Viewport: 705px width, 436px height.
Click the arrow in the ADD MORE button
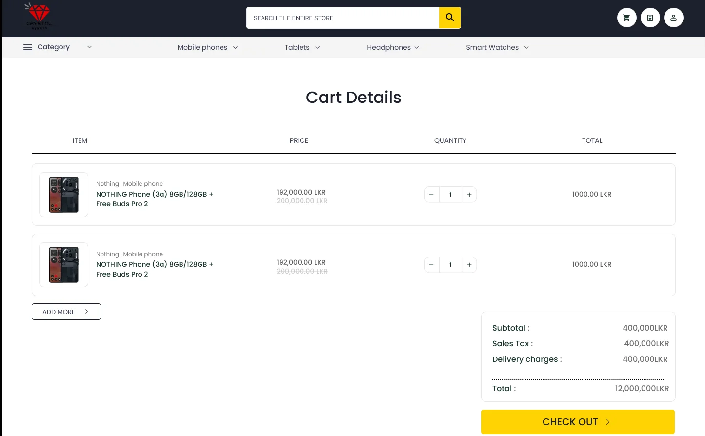tap(86, 311)
